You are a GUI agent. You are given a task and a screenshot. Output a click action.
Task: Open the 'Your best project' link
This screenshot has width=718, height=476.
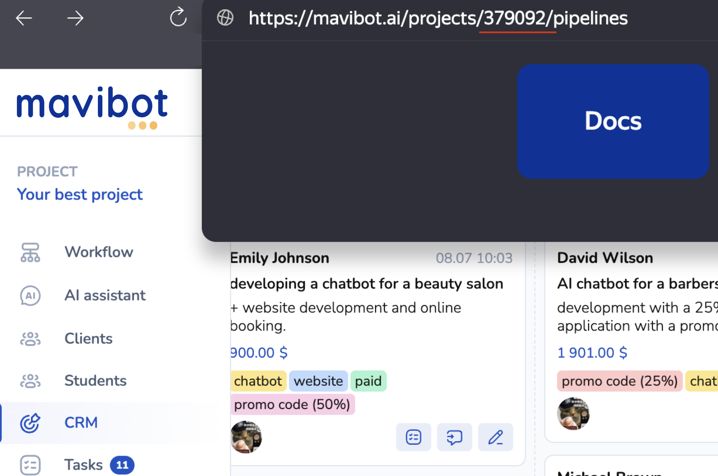pos(80,195)
